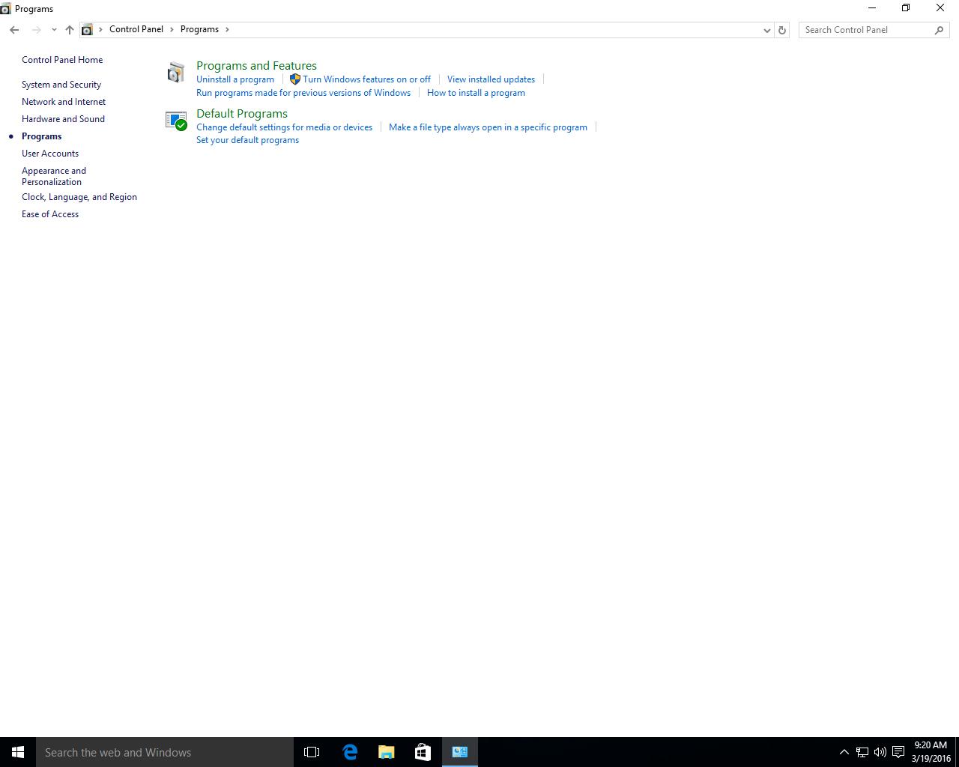Open Task View on taskbar
The image size is (959, 767).
(x=312, y=752)
